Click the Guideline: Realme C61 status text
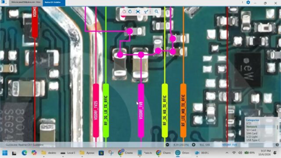The height and width of the screenshot is (158, 281). [25, 145]
